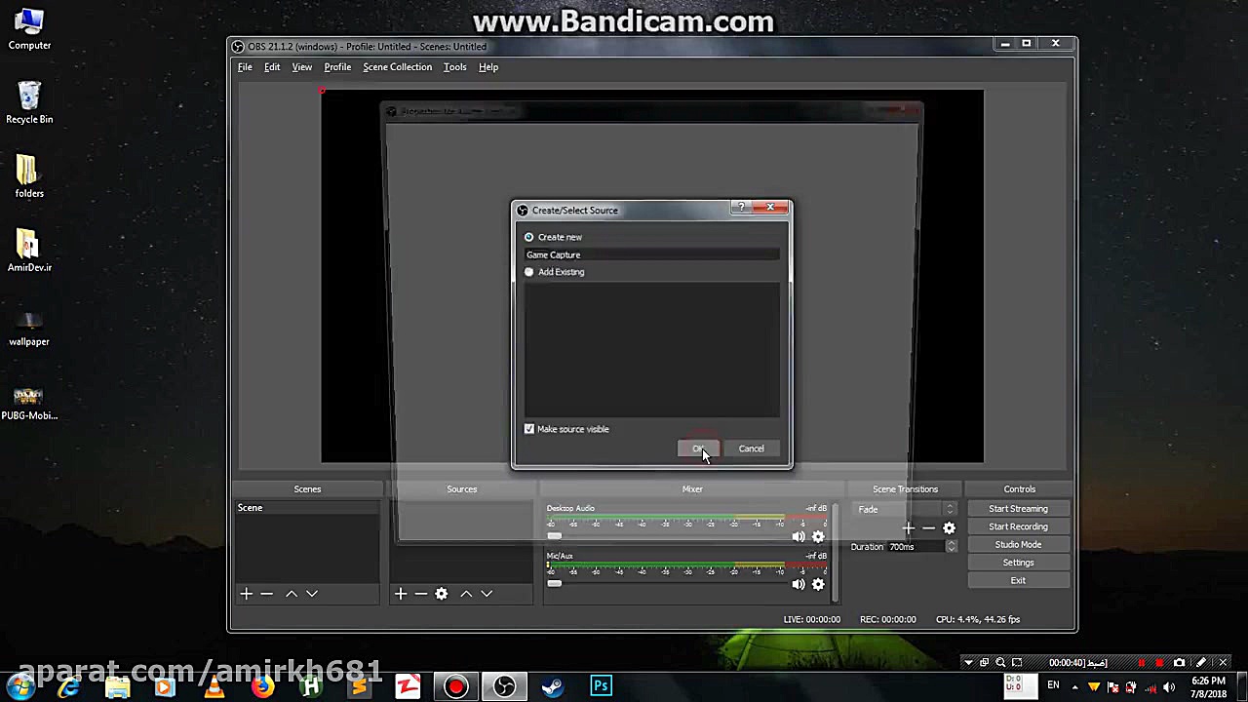Open the Desktop Audio settings gear
This screenshot has height=702, width=1248.
(x=818, y=536)
